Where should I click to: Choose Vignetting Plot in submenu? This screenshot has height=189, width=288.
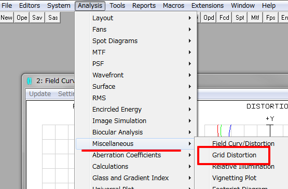pos(234,178)
